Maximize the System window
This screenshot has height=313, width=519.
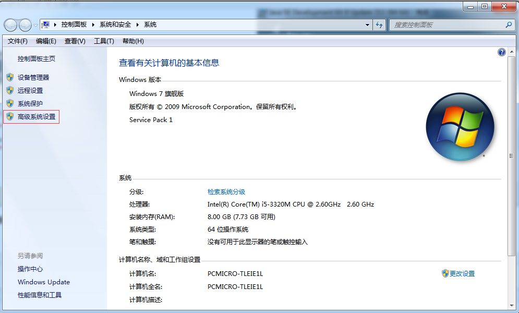point(484,6)
